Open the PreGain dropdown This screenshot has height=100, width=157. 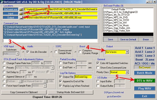click(20, 81)
